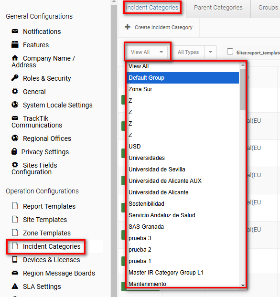Open Incident Categories sidebar link
This screenshot has width=280, height=297.
coord(52,246)
